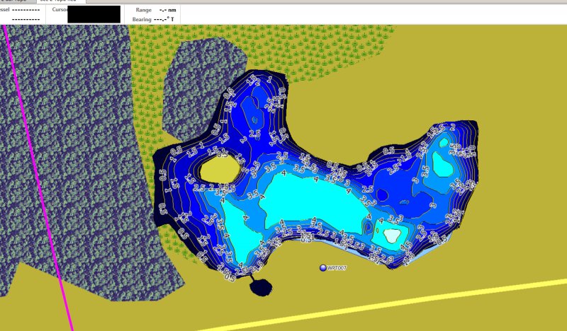The image size is (567, 331).
Task: Click the blacked-out Cursor position field
Action: [94, 14]
